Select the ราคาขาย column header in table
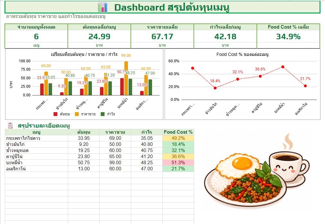 tap(115, 132)
